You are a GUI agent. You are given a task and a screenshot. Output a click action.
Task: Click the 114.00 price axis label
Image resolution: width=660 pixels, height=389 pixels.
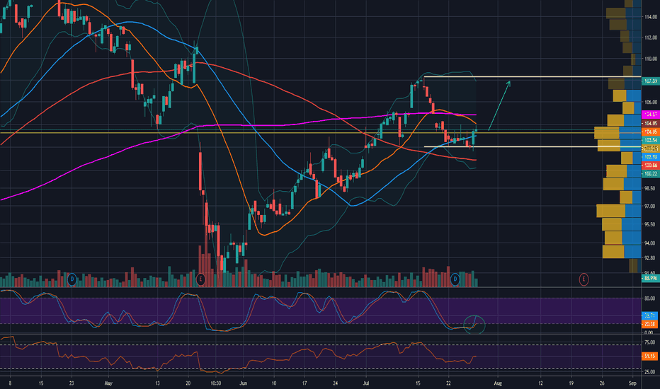click(x=651, y=17)
